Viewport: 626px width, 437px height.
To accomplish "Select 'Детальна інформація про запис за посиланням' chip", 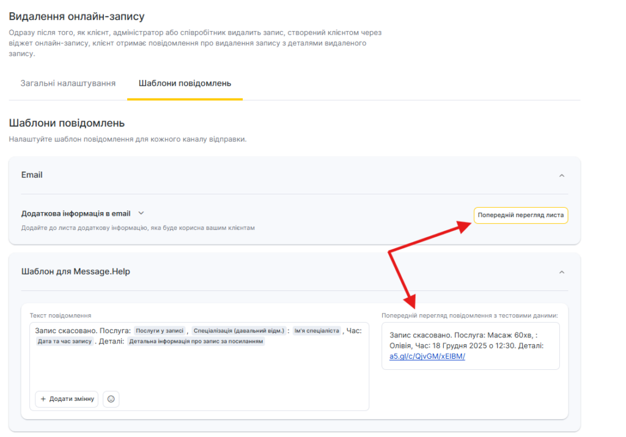I will click(x=196, y=342).
